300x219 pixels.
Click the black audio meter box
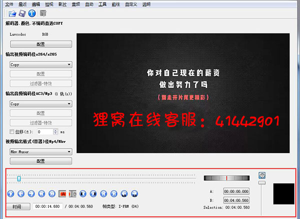(x=283, y=194)
